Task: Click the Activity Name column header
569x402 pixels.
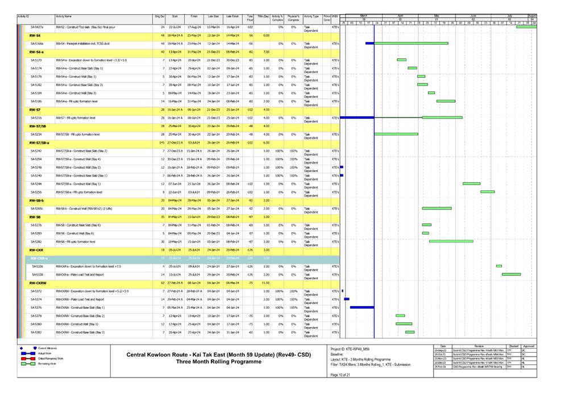Action: pyautogui.click(x=64, y=18)
